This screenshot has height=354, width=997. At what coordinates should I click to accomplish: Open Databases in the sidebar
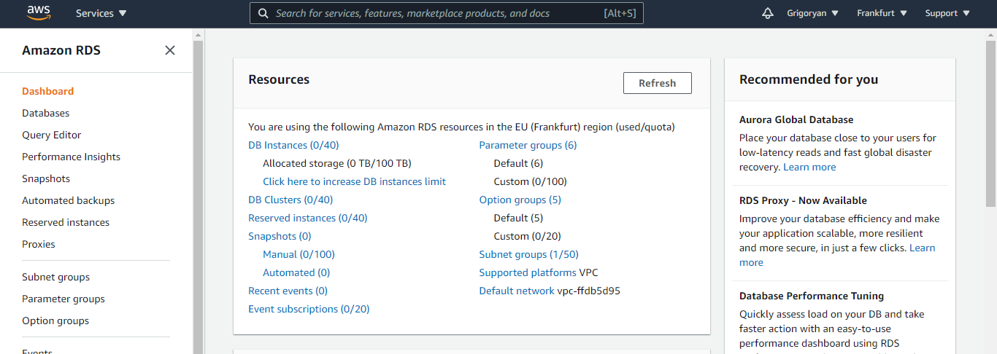coord(46,113)
